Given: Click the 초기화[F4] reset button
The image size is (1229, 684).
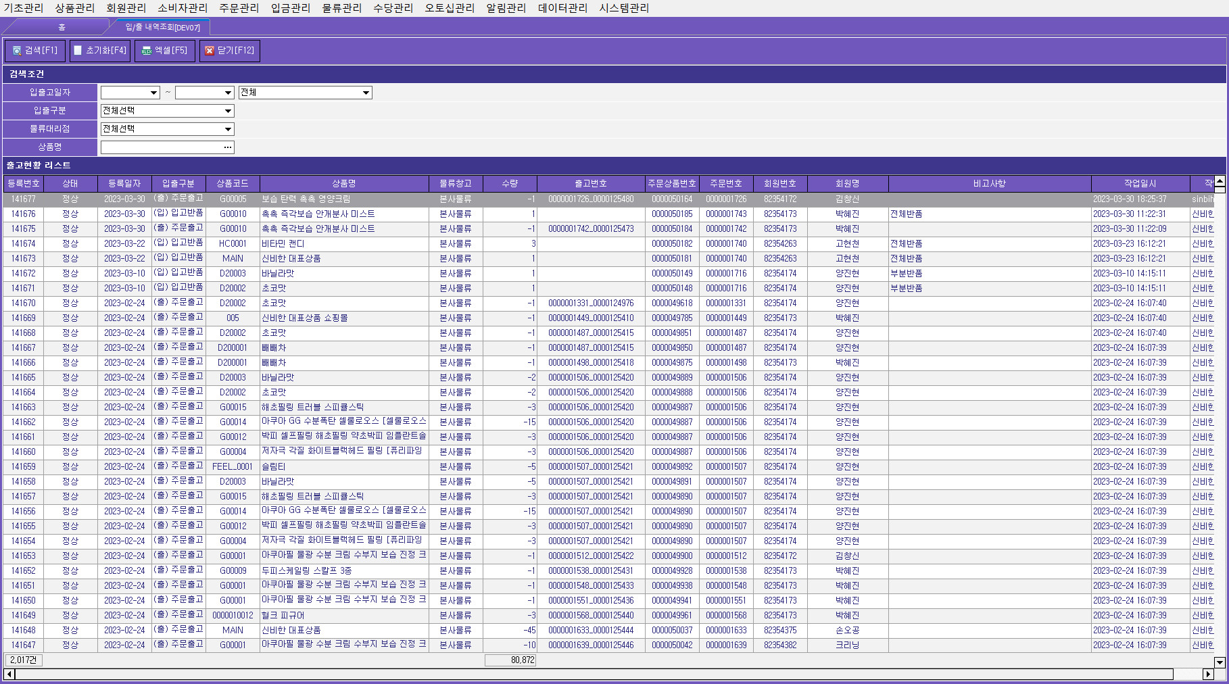Looking at the screenshot, I should pos(100,51).
